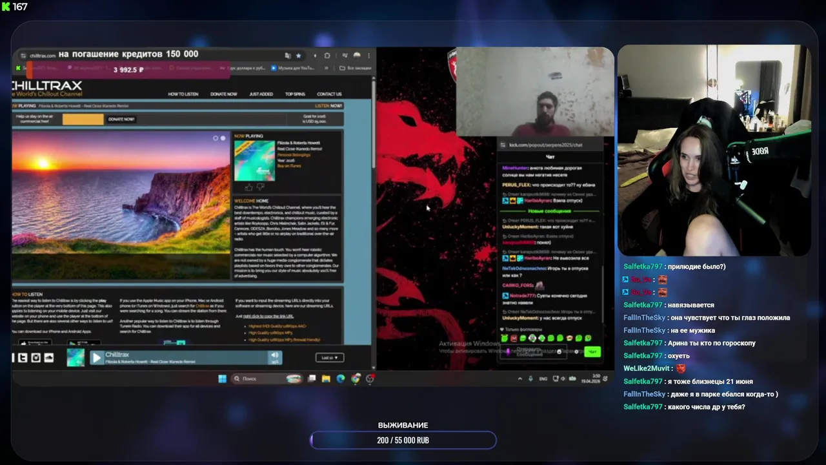Screen dimensions: 826x465
Task: Open Microsoft Edge from the taskbar
Action: pyautogui.click(x=341, y=378)
